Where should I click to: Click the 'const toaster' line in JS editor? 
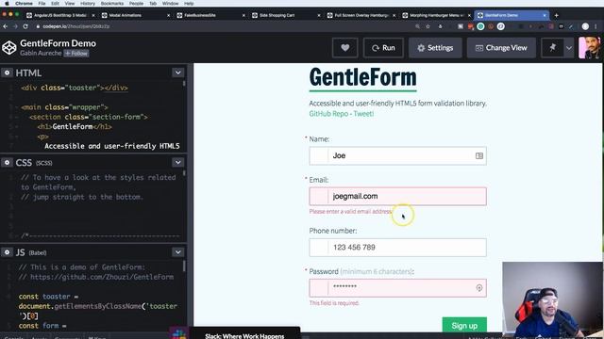pos(48,297)
